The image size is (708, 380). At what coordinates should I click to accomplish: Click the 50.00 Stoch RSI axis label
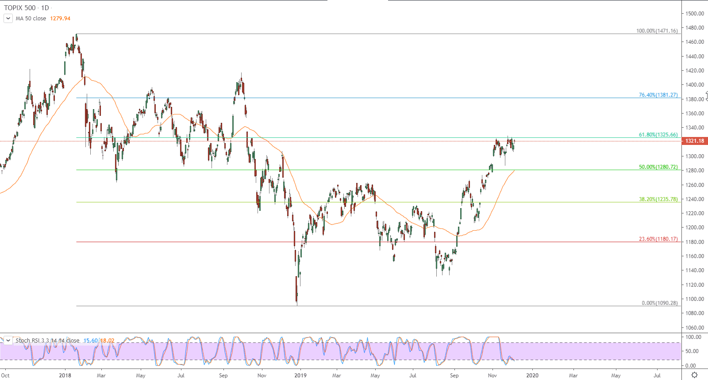[x=692, y=351]
